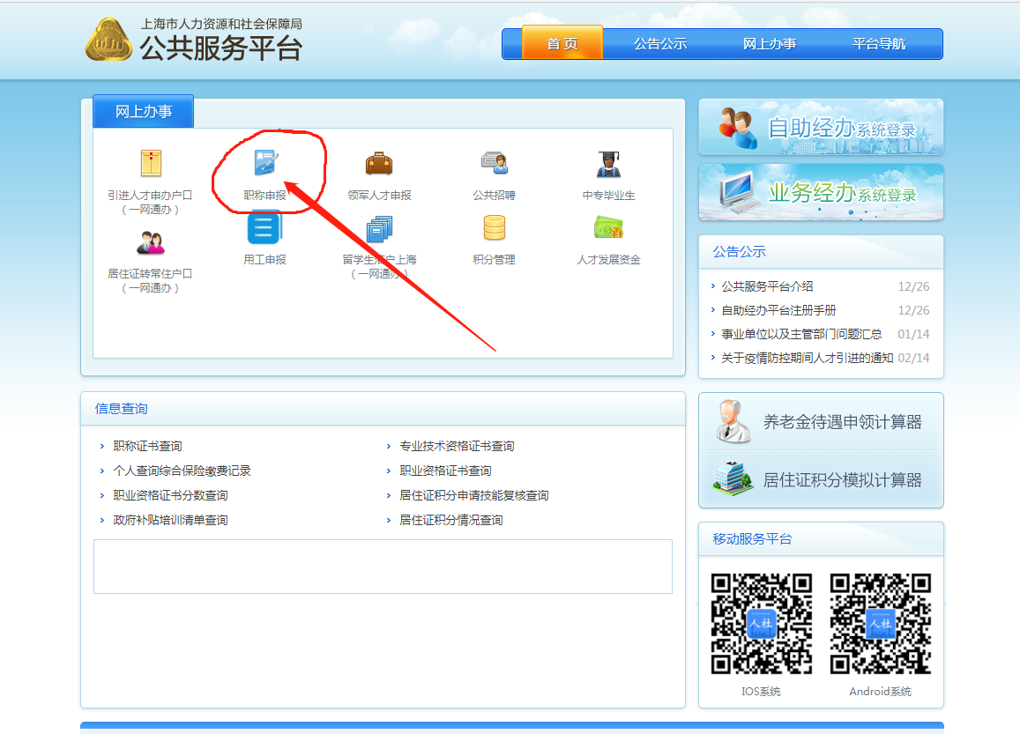This screenshot has height=734, width=1020.
Task: Click the 留学生落户上海 icon
Action: (x=379, y=231)
